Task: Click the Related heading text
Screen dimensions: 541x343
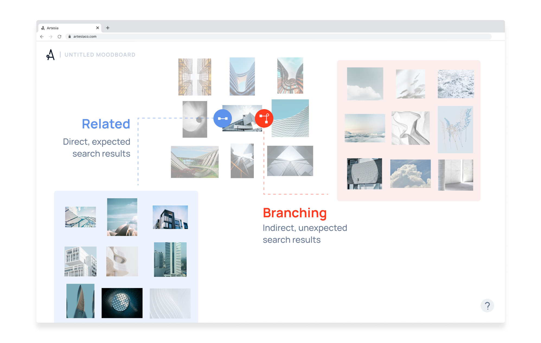Action: pos(106,124)
